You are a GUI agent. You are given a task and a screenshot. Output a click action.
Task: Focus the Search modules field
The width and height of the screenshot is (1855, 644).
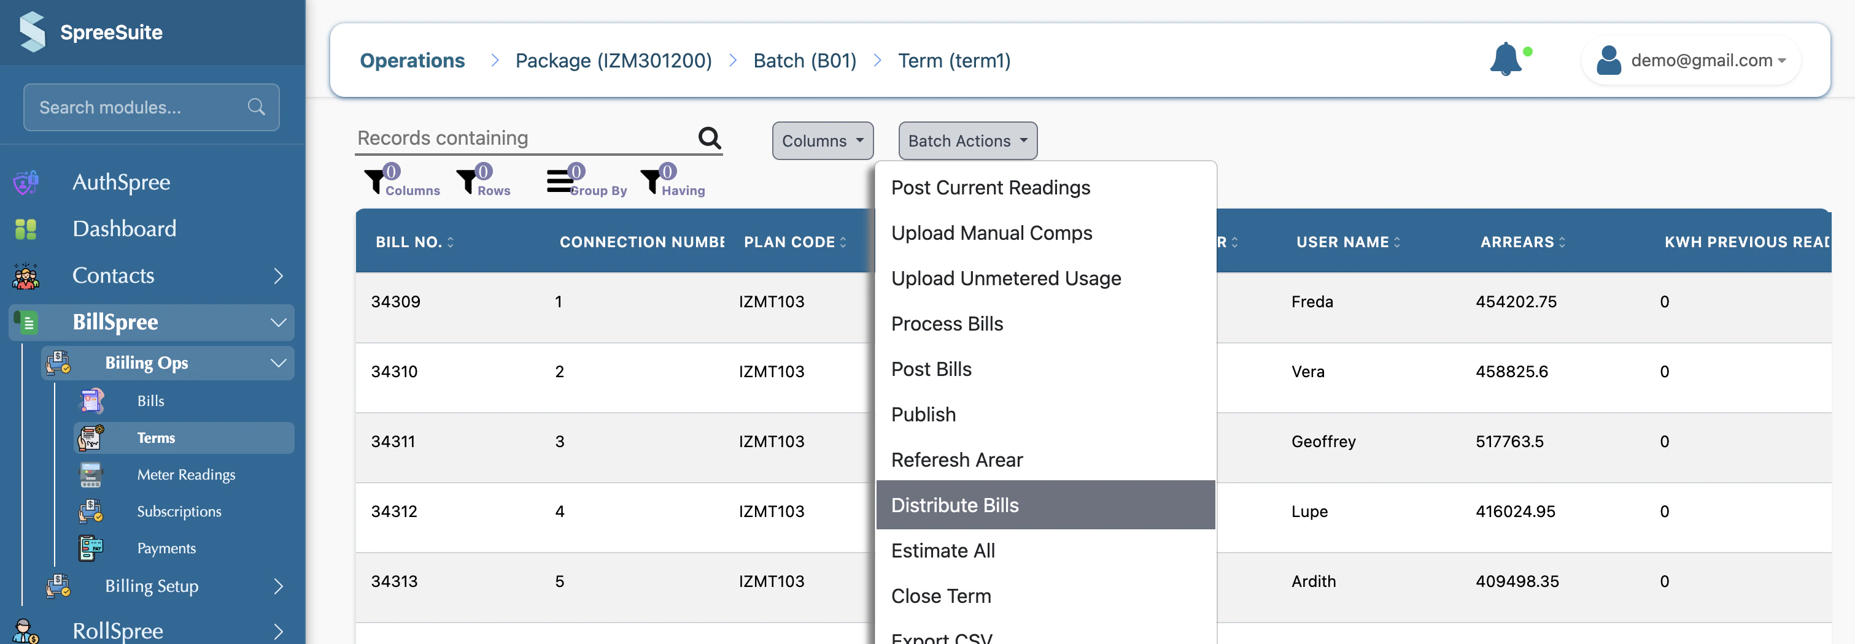[x=151, y=107]
